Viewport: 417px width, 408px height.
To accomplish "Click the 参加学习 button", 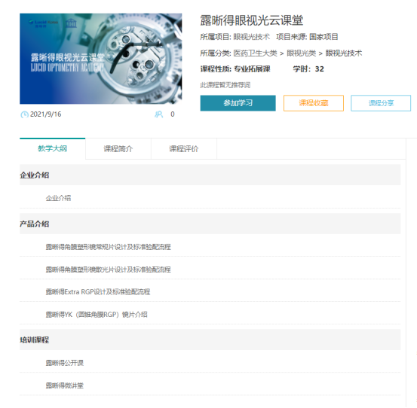I will pos(238,103).
